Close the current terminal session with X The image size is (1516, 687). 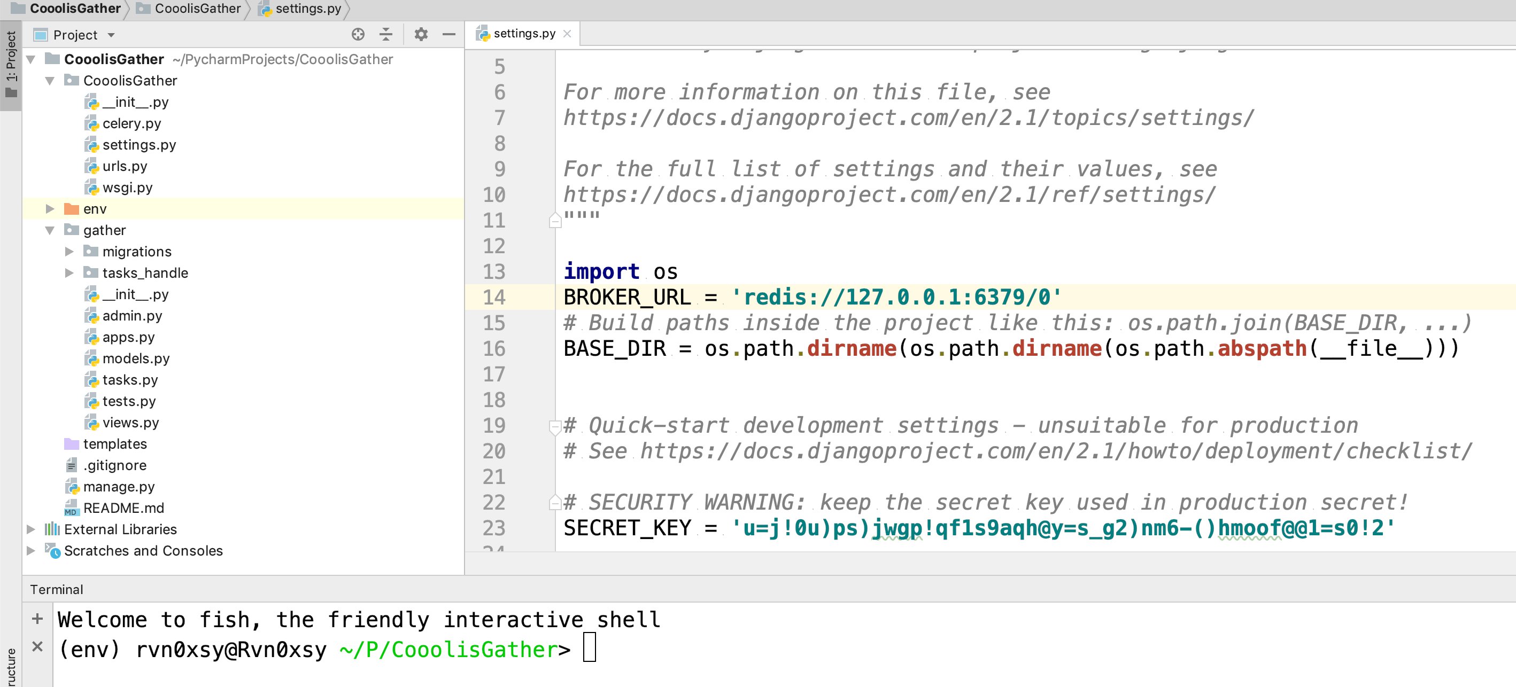pyautogui.click(x=37, y=647)
